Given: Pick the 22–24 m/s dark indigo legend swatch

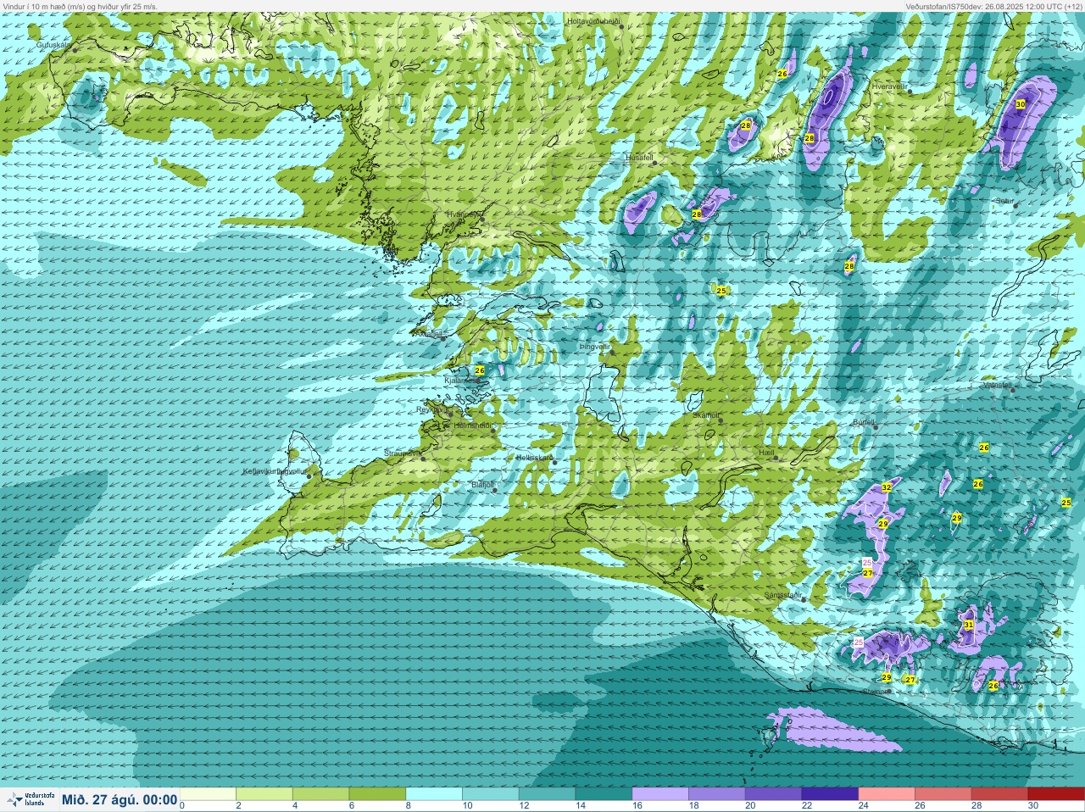Looking at the screenshot, I should tap(830, 794).
